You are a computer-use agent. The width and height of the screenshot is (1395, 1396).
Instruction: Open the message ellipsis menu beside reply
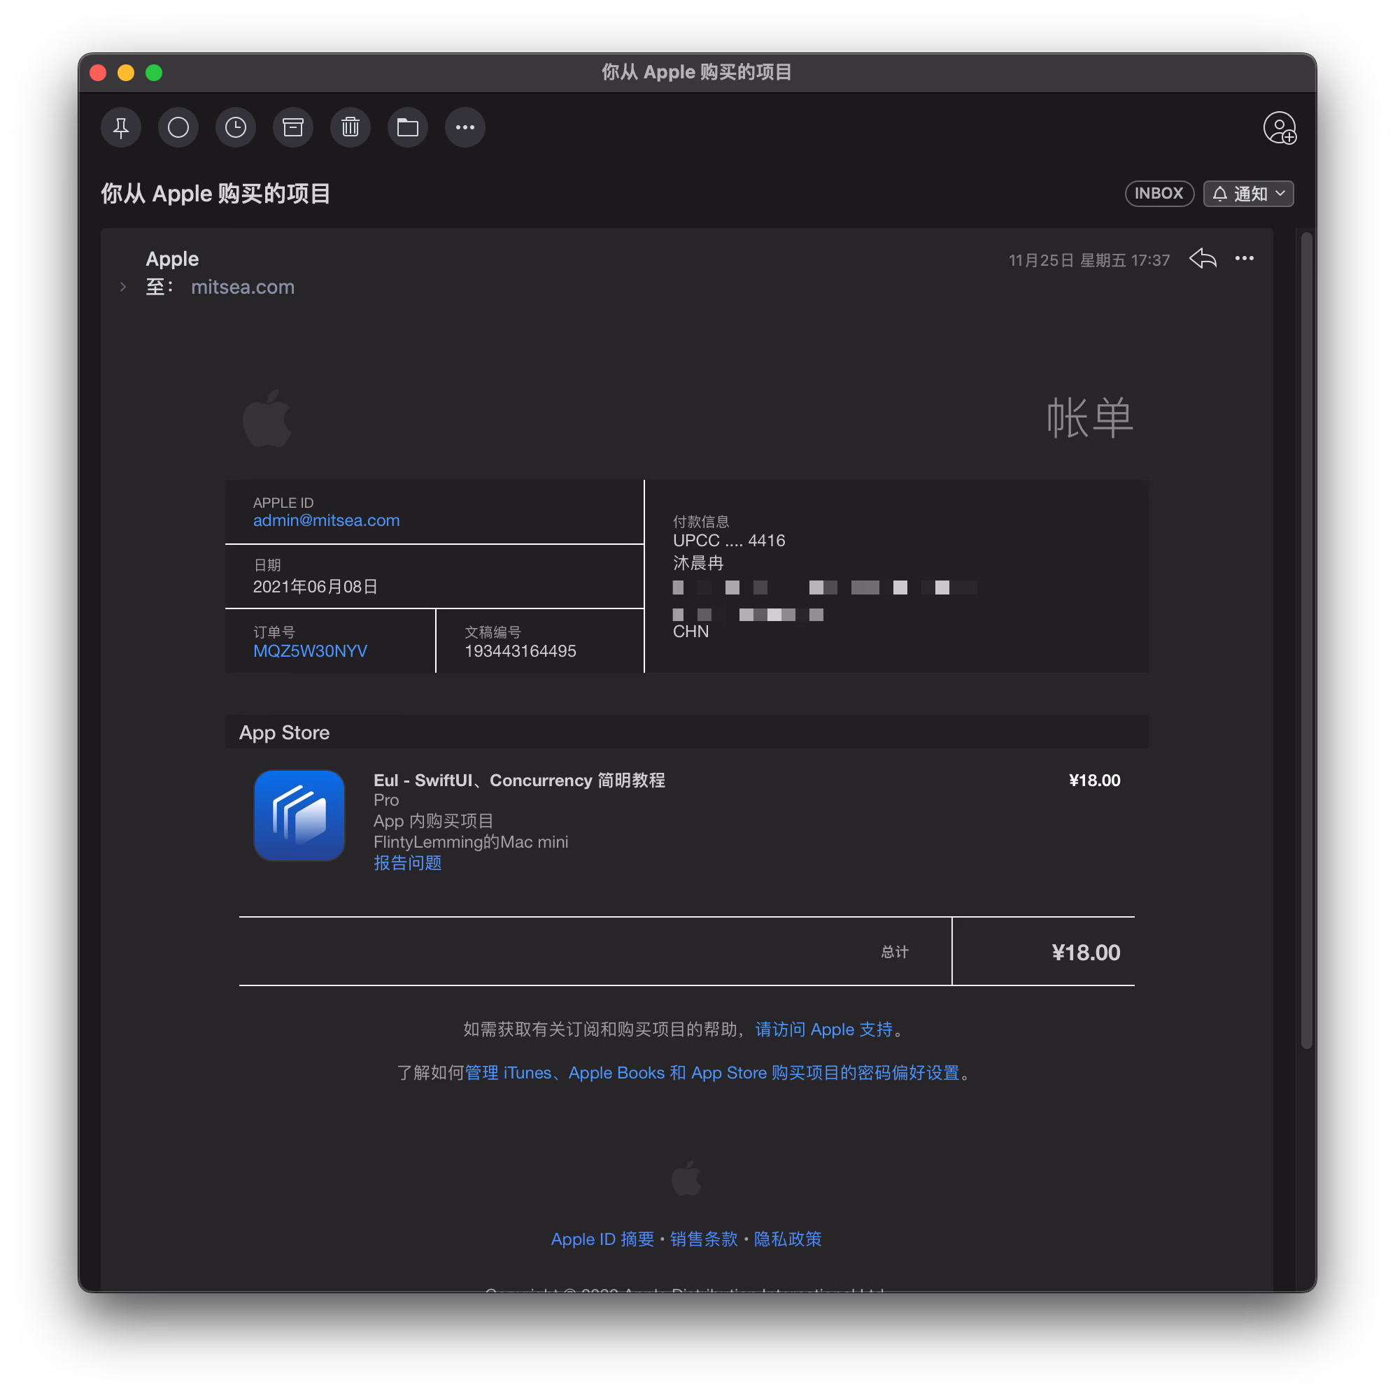pos(1244,259)
